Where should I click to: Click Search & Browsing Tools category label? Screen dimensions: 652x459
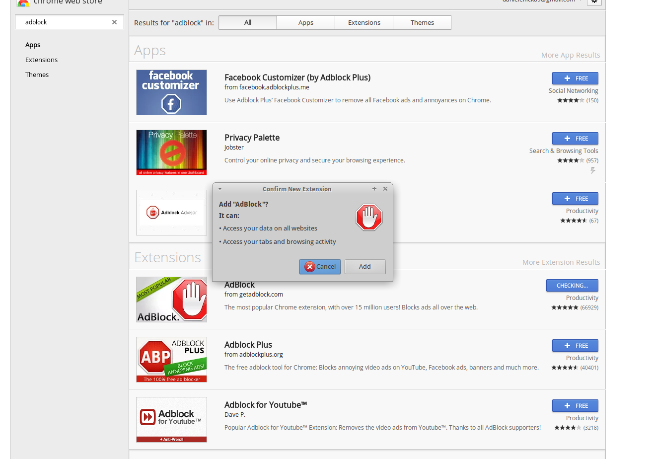coord(564,151)
